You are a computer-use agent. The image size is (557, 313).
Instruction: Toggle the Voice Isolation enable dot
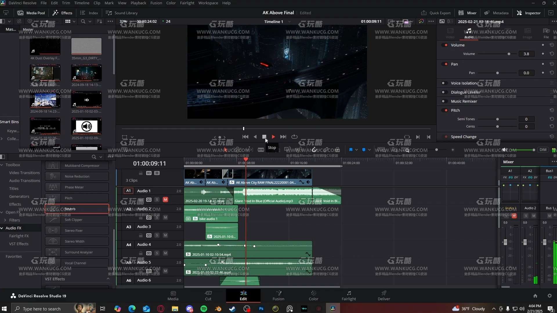point(443,83)
